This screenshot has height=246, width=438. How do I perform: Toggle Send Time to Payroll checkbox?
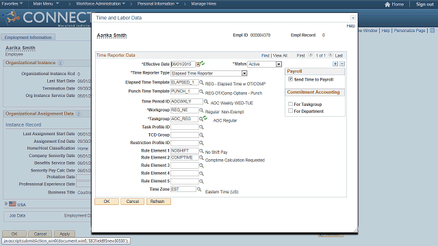(290, 79)
